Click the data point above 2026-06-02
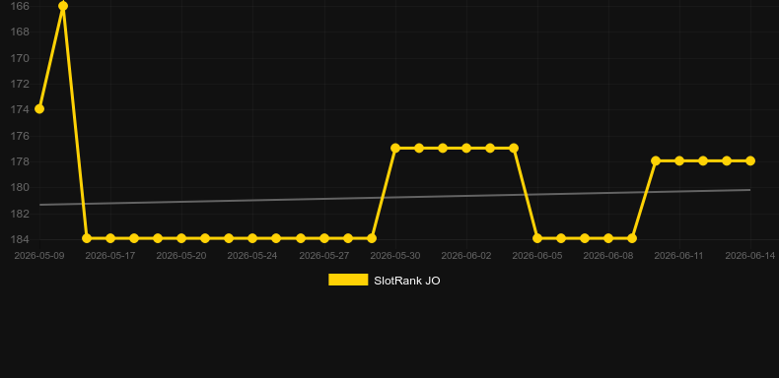Viewport: 779px width, 378px height. 466,148
